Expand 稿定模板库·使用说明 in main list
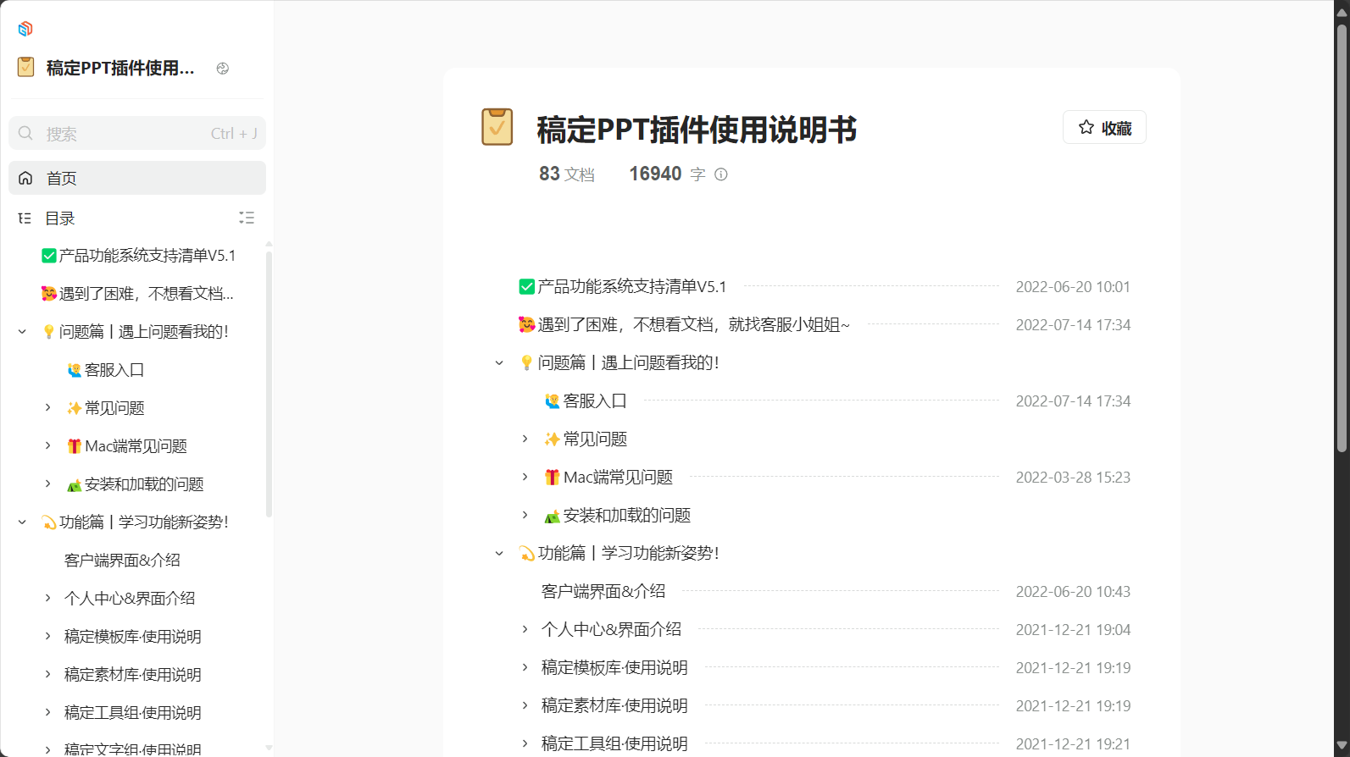 [525, 668]
